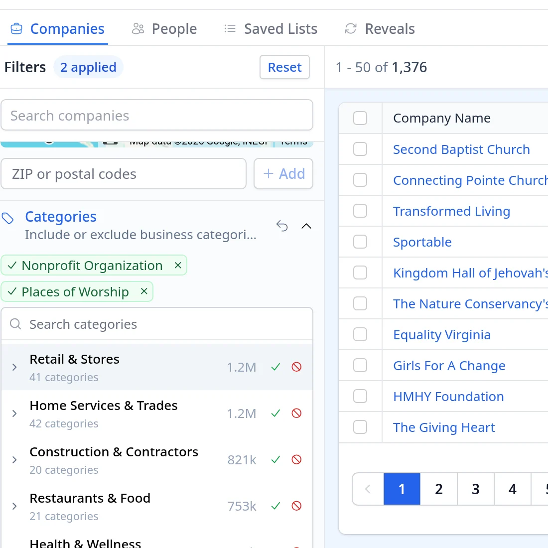Exclude the Construction & Contractors category

pyautogui.click(x=296, y=460)
